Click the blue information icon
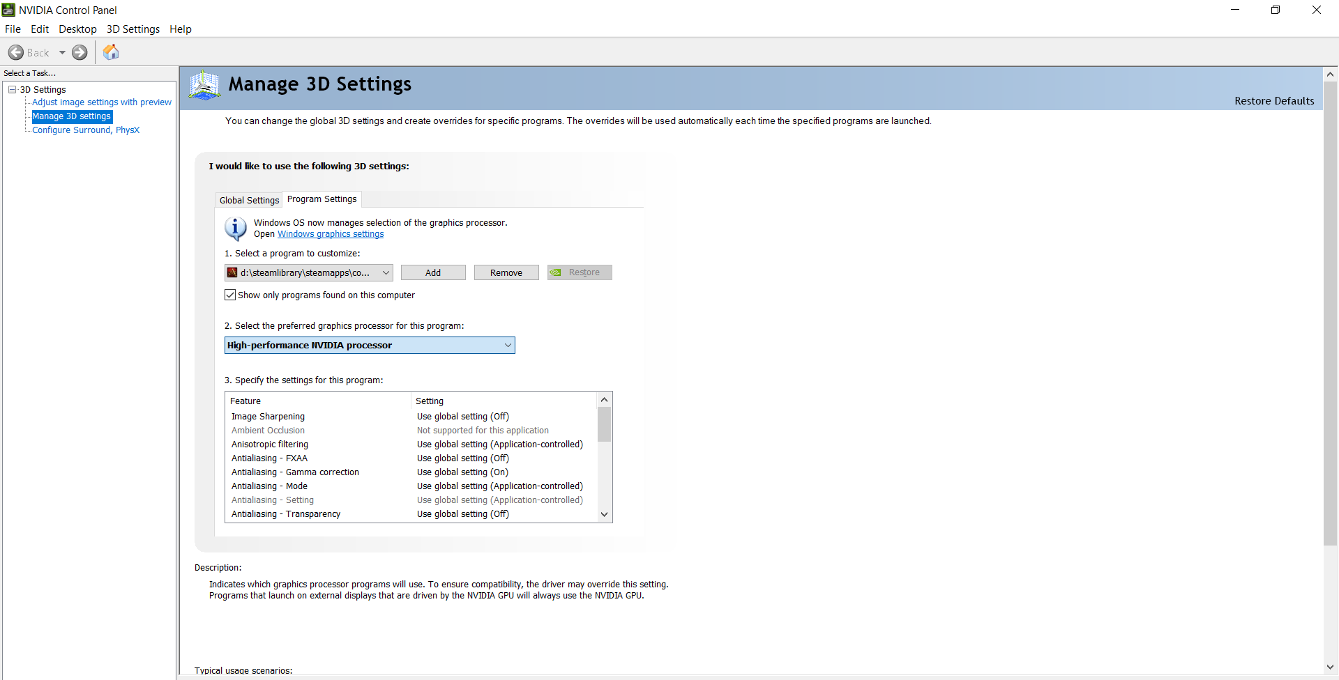Viewport: 1339px width, 680px height. pyautogui.click(x=236, y=229)
